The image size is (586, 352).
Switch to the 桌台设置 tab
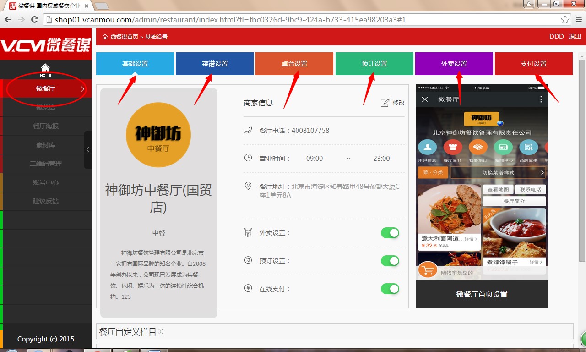click(x=294, y=64)
